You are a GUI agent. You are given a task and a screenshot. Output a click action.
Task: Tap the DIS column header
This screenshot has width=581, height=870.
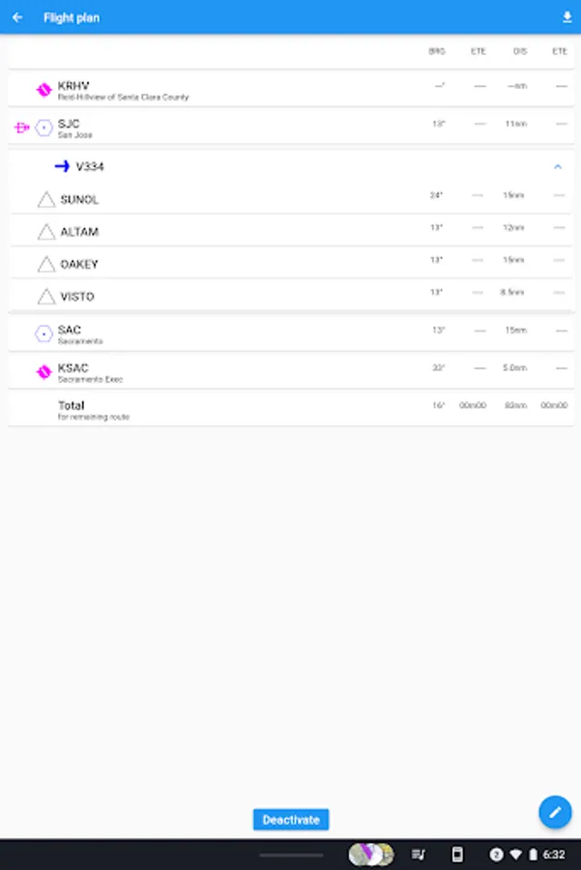[520, 51]
